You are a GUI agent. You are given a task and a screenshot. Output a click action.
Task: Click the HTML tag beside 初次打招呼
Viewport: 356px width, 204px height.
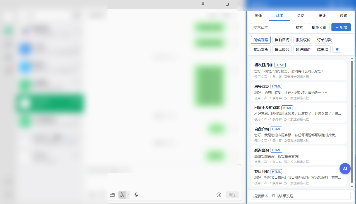[x=280, y=65]
